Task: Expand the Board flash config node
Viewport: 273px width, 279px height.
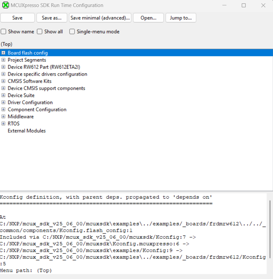Action: tap(3, 53)
